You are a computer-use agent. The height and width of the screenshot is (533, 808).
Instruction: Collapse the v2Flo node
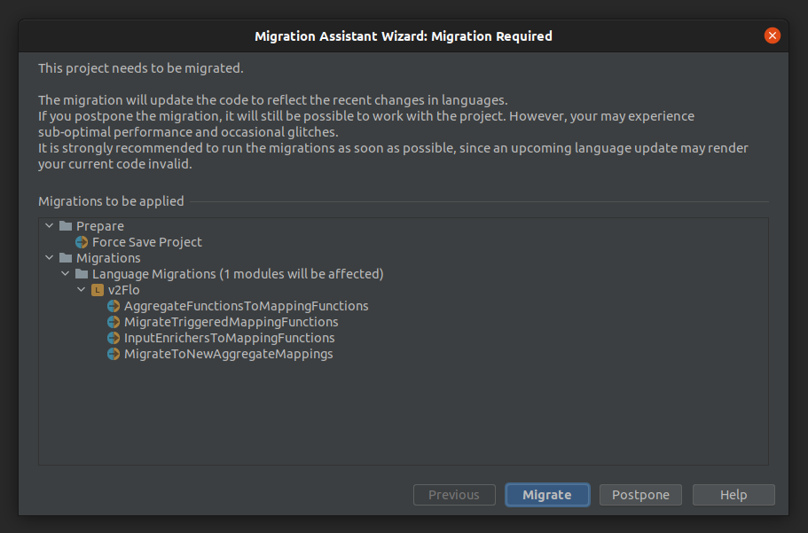(81, 289)
